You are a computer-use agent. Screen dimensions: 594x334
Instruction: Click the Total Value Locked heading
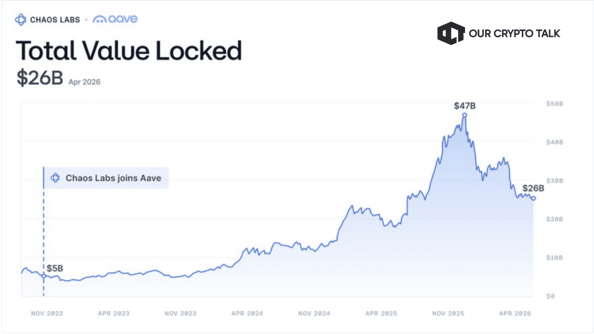129,51
